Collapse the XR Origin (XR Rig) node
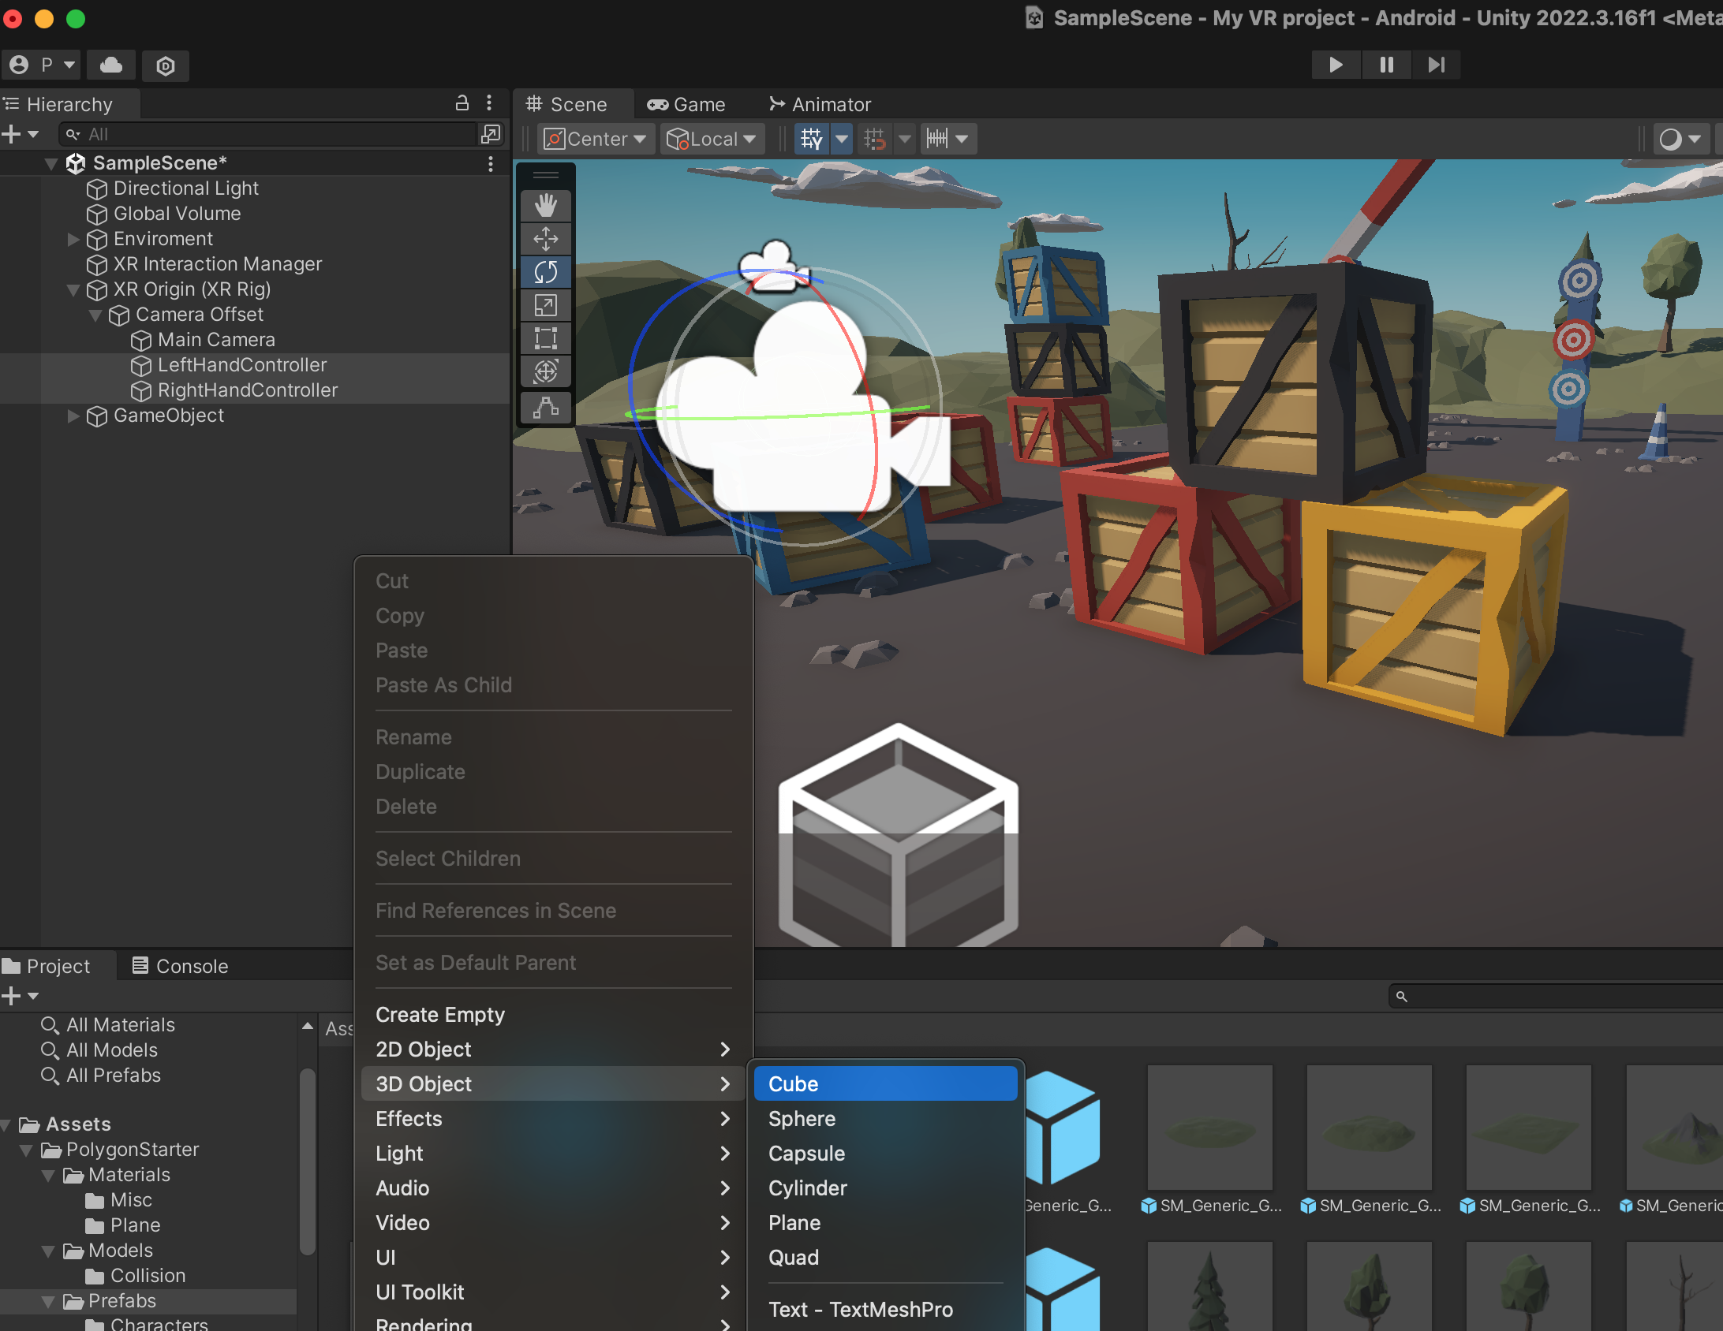The height and width of the screenshot is (1331, 1723). pyautogui.click(x=73, y=289)
